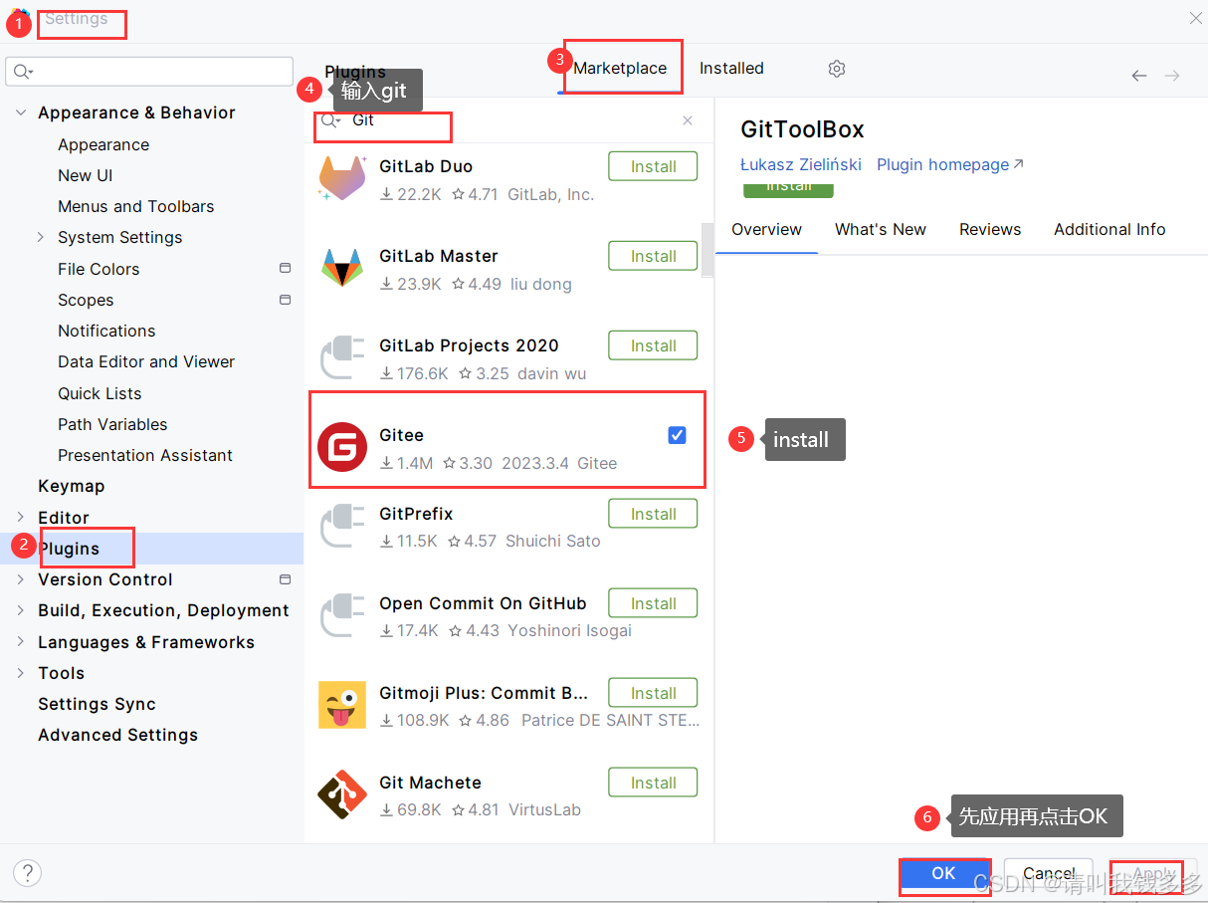This screenshot has height=903, width=1208.
Task: Click the GitLab Duo plugin icon
Action: click(342, 179)
